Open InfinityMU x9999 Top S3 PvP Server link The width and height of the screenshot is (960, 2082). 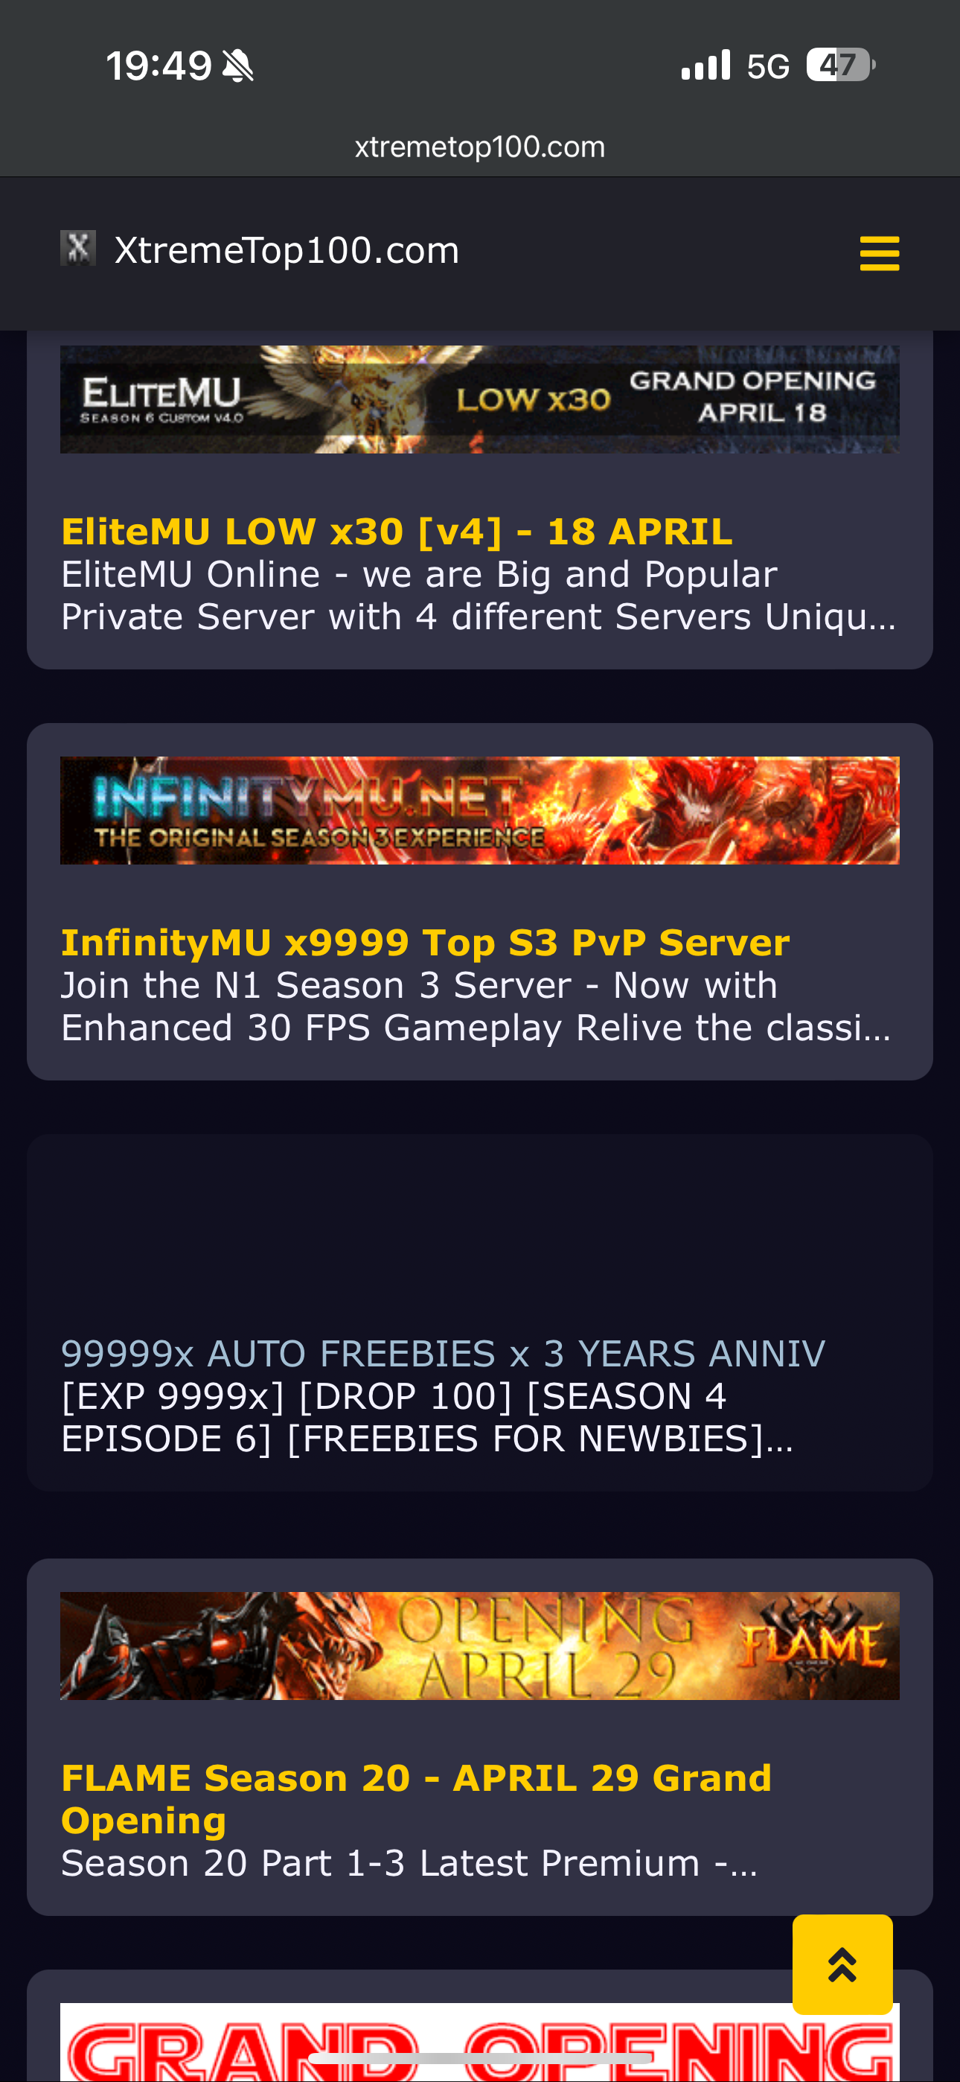[425, 943]
